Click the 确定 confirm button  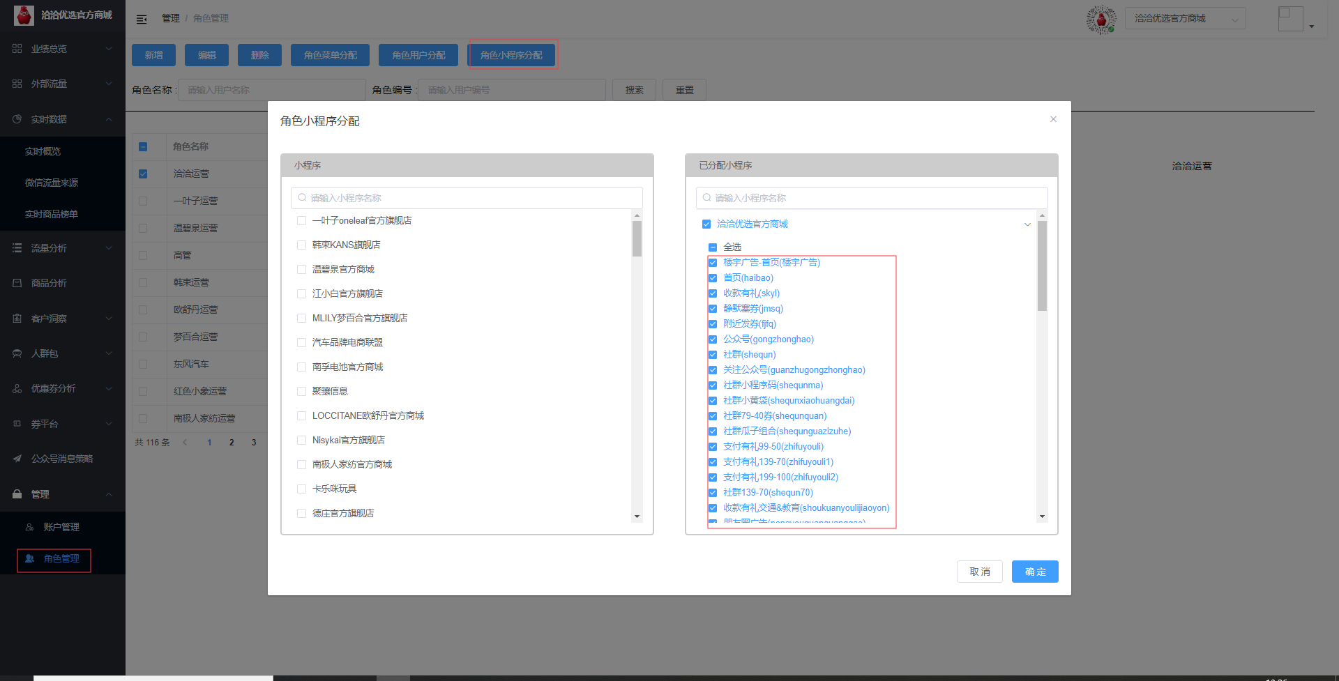coord(1035,572)
